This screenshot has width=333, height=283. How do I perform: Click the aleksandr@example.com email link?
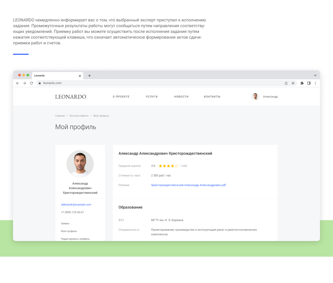76,205
